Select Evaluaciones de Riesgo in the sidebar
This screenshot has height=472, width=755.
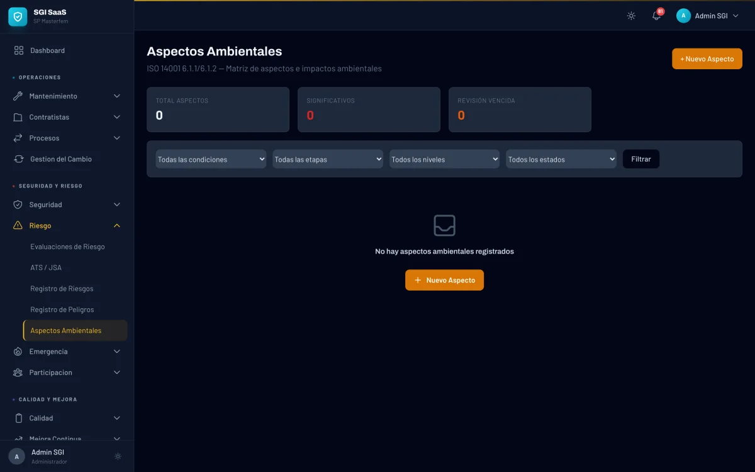(67, 246)
